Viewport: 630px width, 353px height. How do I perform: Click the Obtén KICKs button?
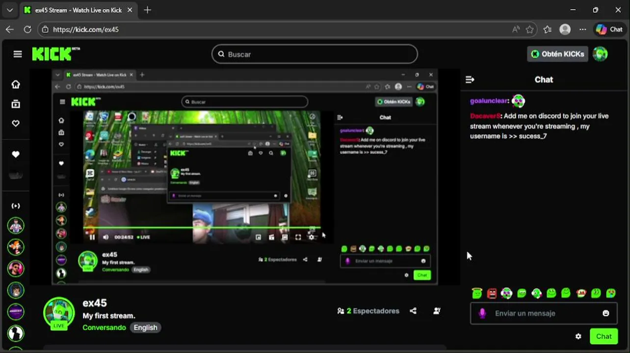pyautogui.click(x=558, y=54)
